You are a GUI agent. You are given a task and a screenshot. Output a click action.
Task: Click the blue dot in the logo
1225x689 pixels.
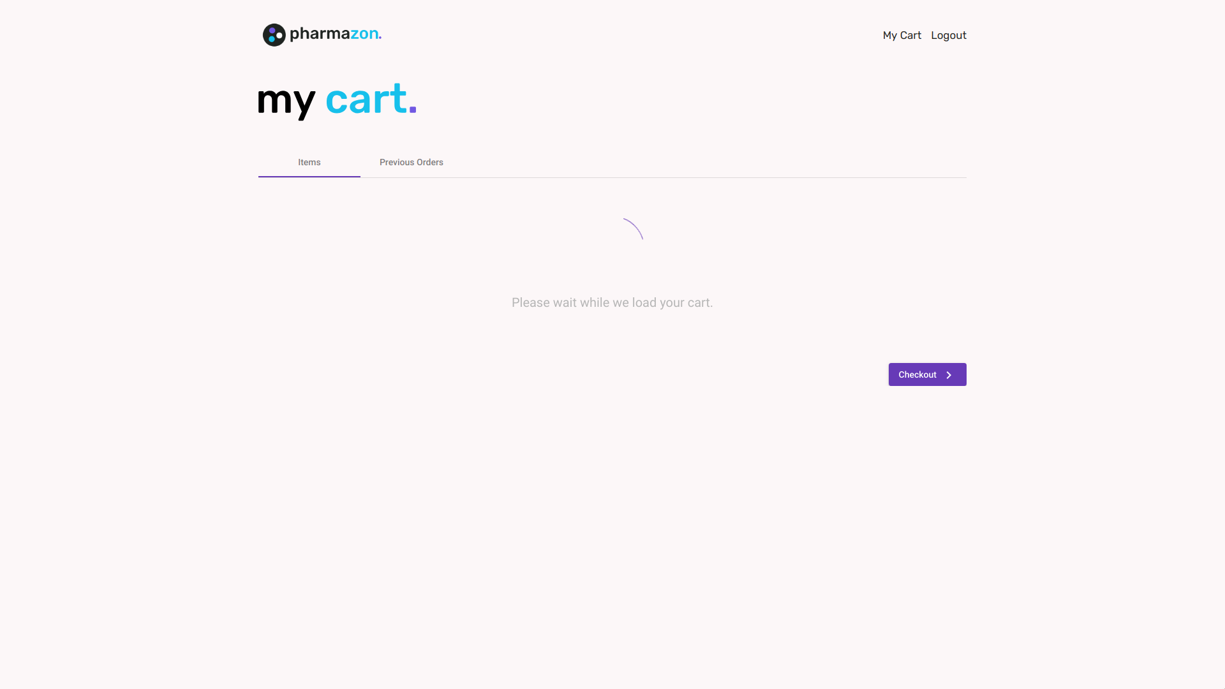pos(272,39)
